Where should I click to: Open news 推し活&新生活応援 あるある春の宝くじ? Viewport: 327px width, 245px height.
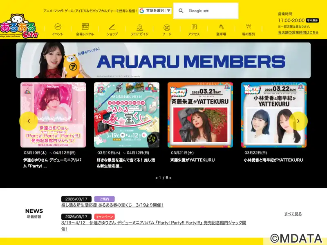(x=112, y=205)
